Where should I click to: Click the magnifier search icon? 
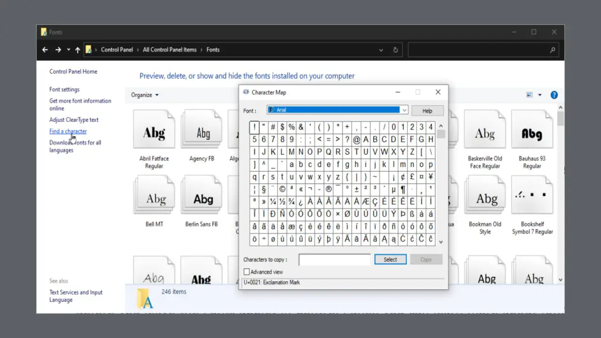tap(552, 50)
